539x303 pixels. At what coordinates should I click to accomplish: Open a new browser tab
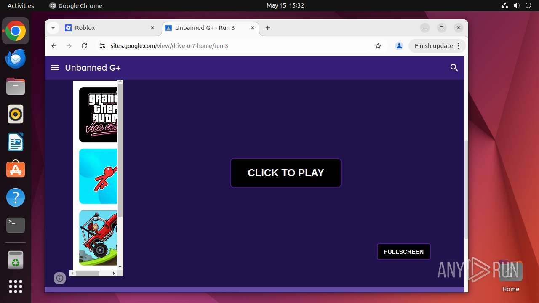coord(268,28)
